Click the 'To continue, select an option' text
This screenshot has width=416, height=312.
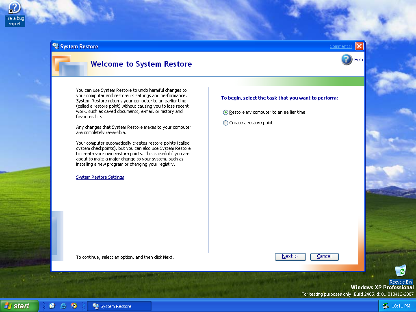pyautogui.click(x=125, y=257)
